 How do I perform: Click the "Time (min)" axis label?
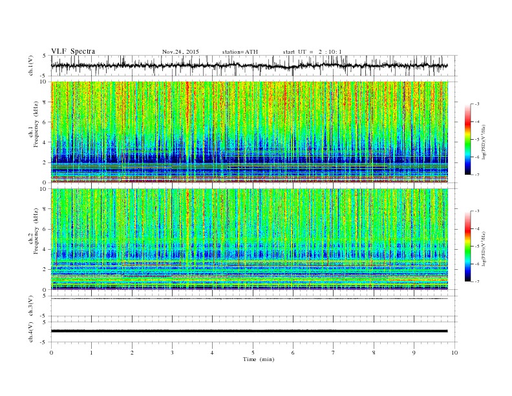pyautogui.click(x=259, y=359)
